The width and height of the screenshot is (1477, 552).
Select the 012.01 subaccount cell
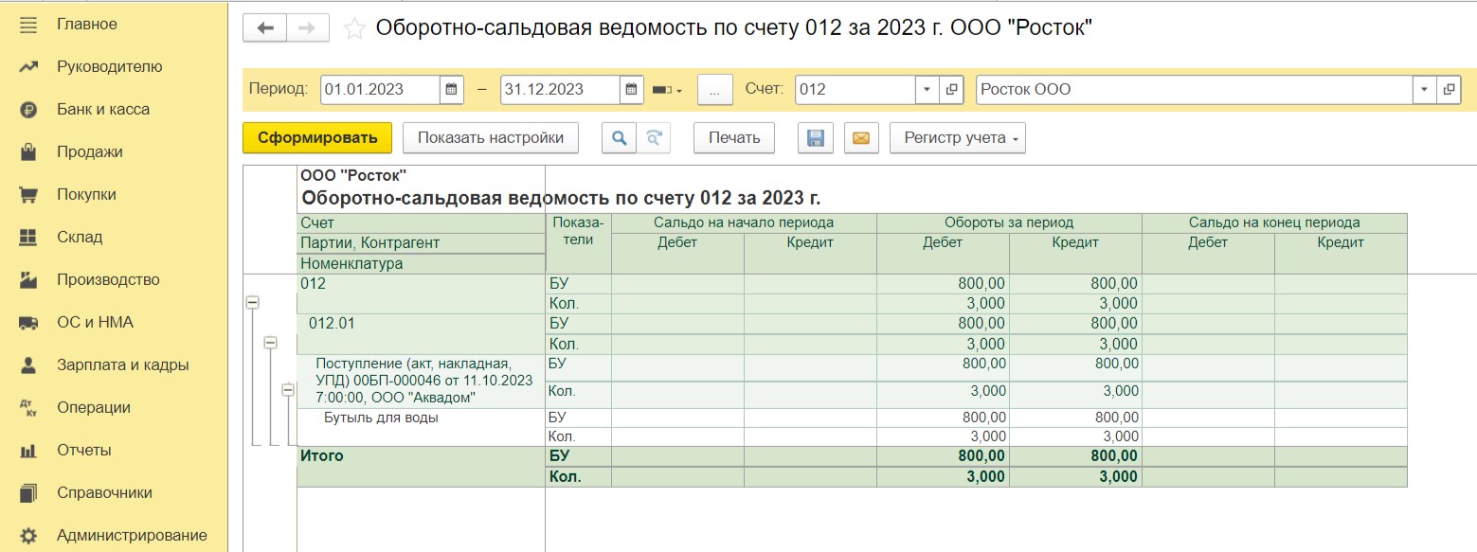pyautogui.click(x=421, y=333)
